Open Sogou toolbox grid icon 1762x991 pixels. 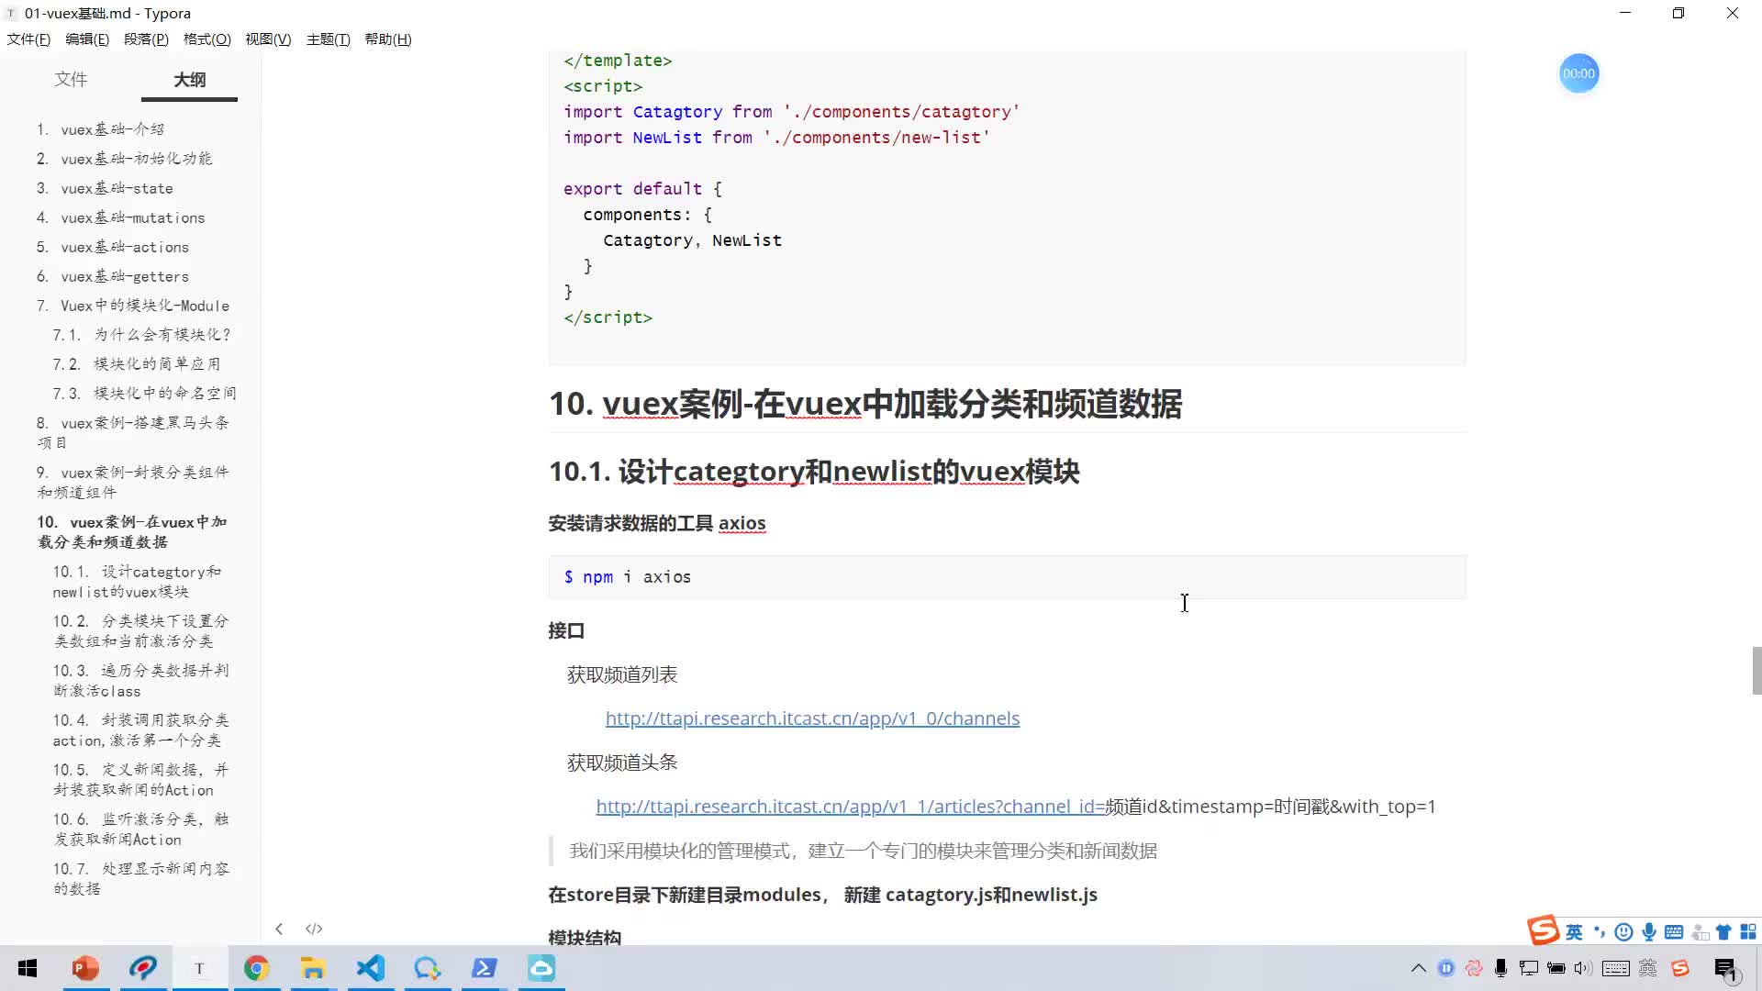coord(1748,932)
